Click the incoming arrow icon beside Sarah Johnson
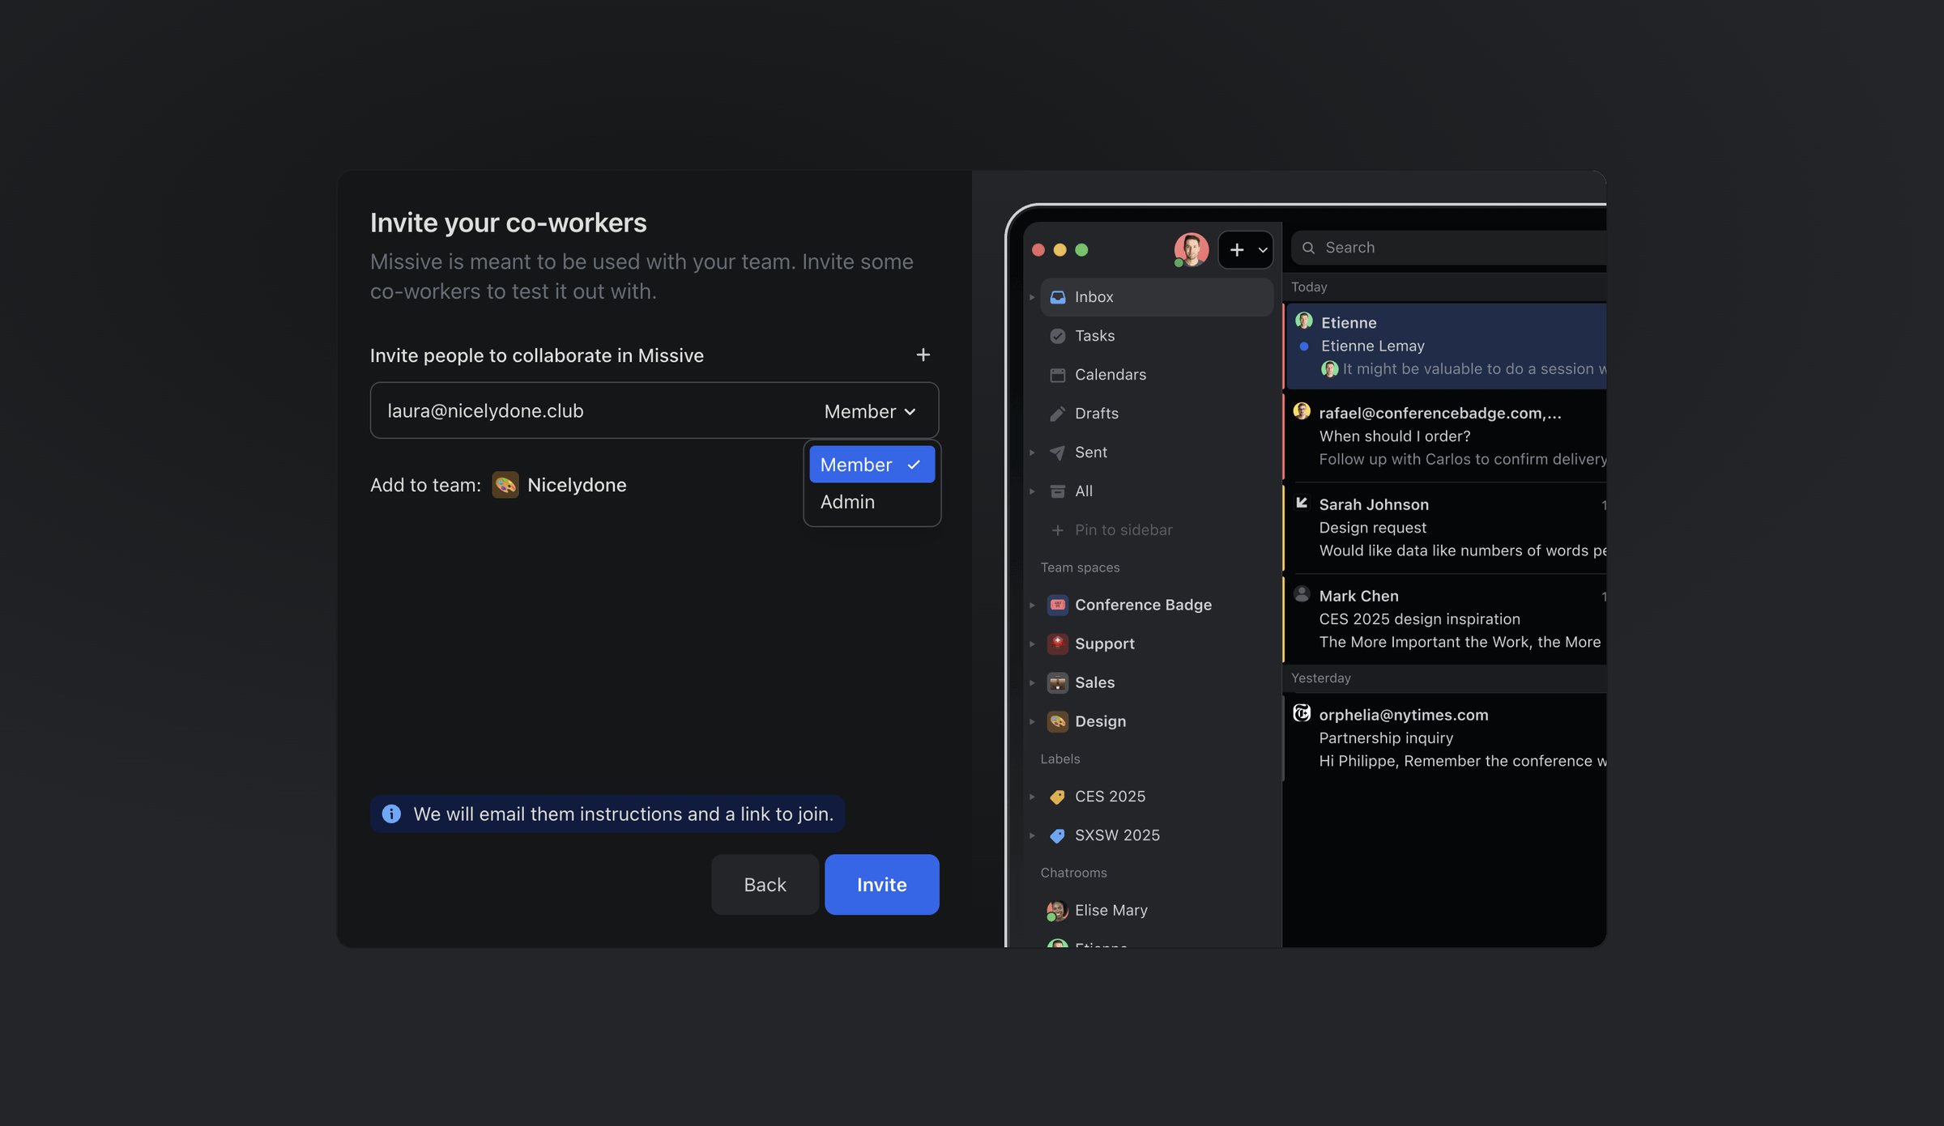The height and width of the screenshot is (1126, 1944). [1302, 503]
